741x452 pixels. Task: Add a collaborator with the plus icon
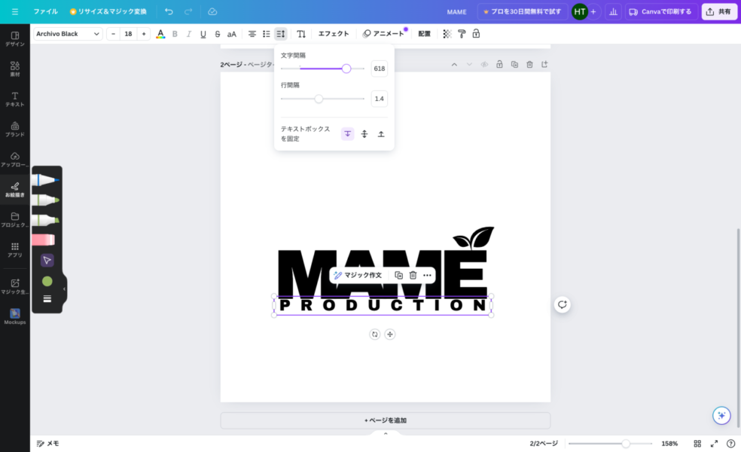pyautogui.click(x=593, y=11)
